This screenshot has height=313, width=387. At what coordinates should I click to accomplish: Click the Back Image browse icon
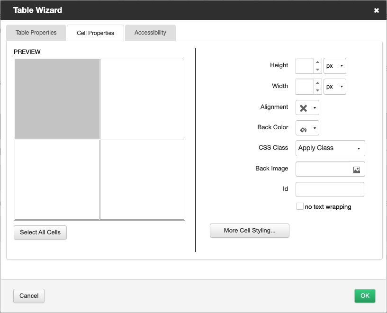click(356, 169)
